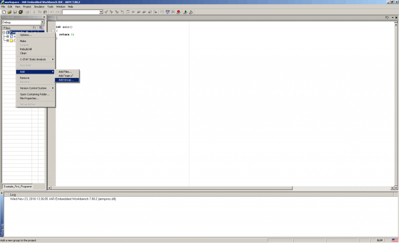Close the editor tab with X button

395,18
